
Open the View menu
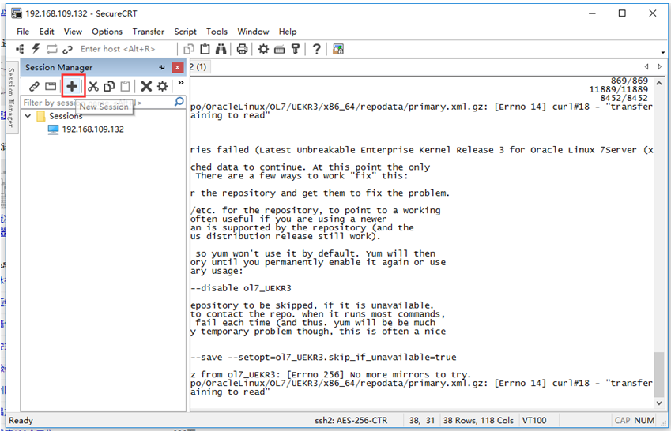pos(73,32)
